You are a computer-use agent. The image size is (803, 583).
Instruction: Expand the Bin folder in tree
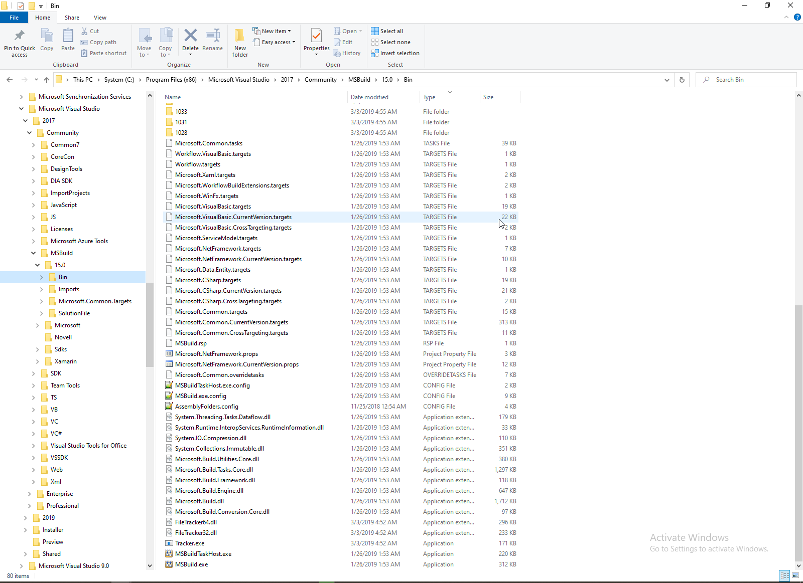tap(42, 277)
